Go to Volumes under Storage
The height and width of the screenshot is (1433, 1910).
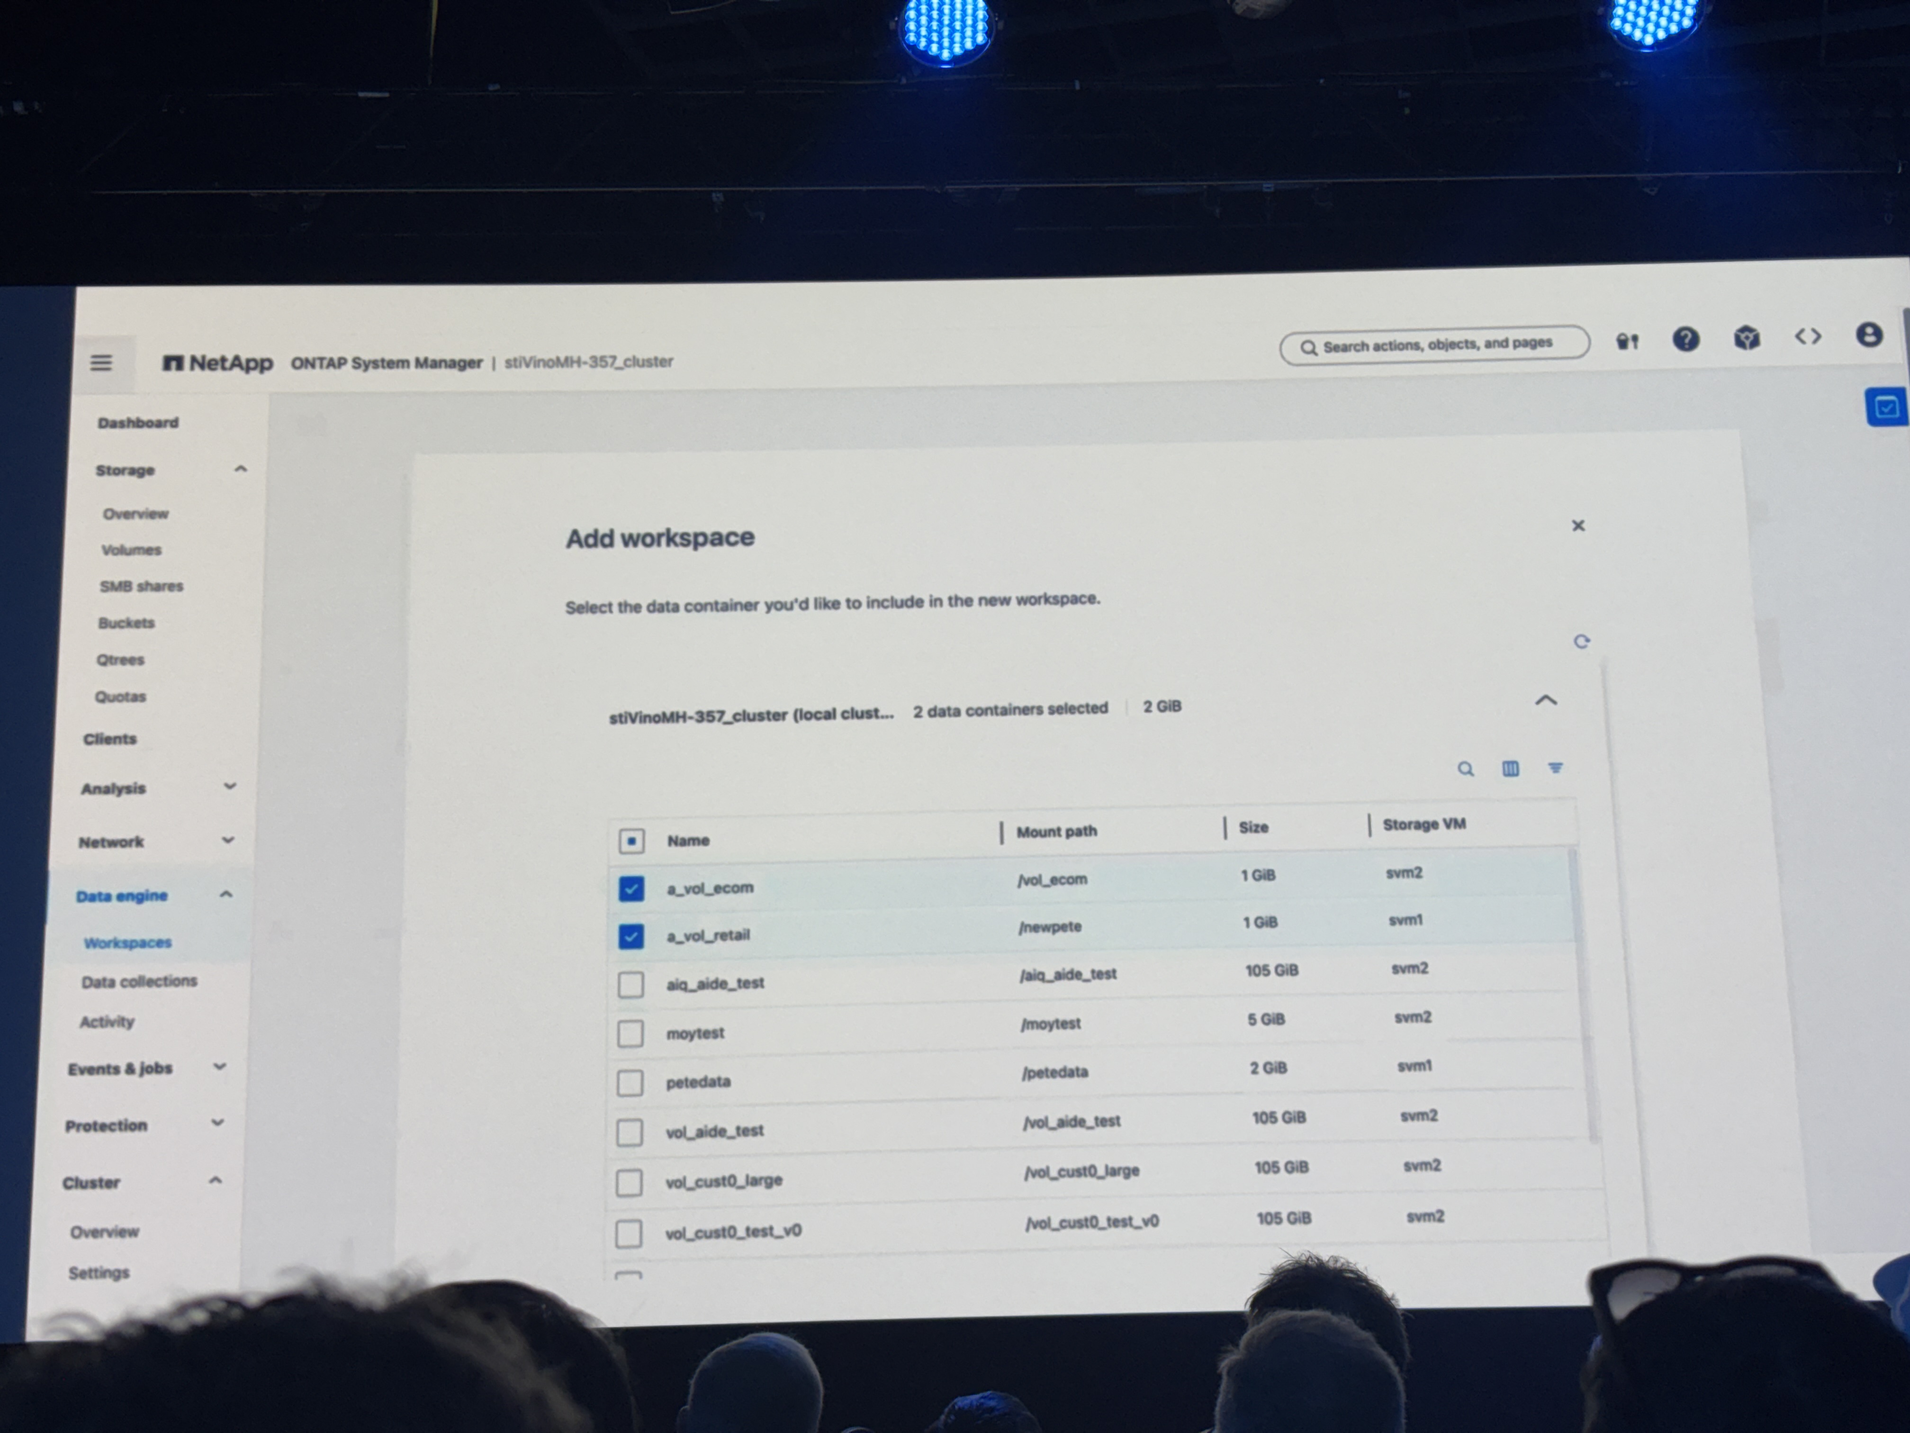[131, 550]
